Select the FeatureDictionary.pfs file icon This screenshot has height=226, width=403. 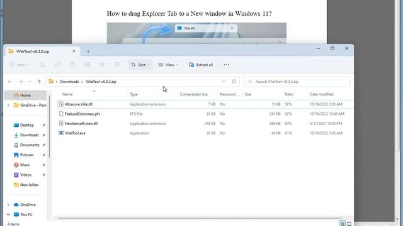pos(61,114)
